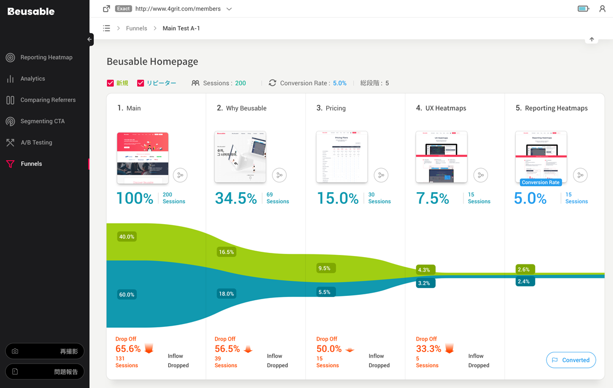Click the Comparing Referrers columns icon

[x=11, y=100]
